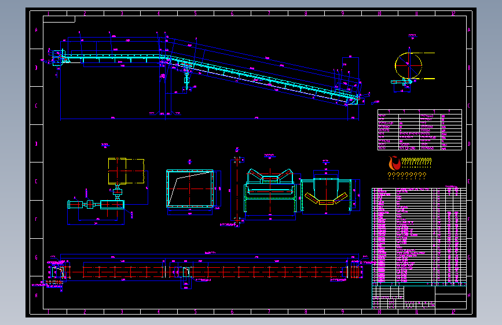Click the white technical parameters table
The width and height of the screenshot is (502, 325).
[420, 130]
